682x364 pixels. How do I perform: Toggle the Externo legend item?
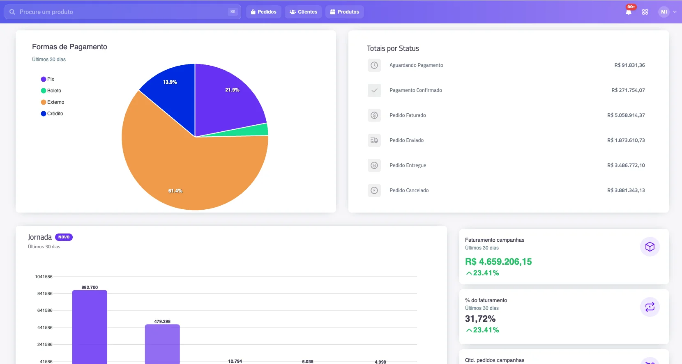coord(53,102)
